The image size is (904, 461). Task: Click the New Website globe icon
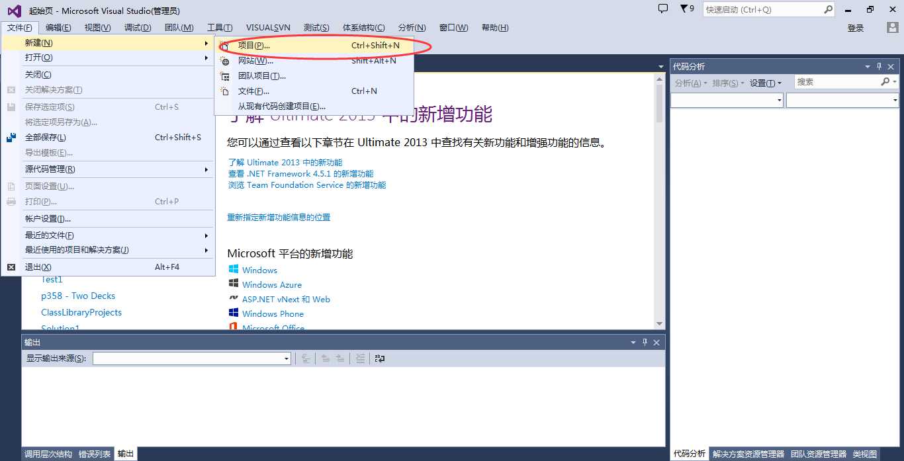pyautogui.click(x=225, y=61)
